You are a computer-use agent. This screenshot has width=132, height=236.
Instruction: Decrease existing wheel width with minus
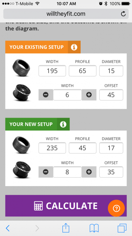pyautogui.click(x=46, y=95)
